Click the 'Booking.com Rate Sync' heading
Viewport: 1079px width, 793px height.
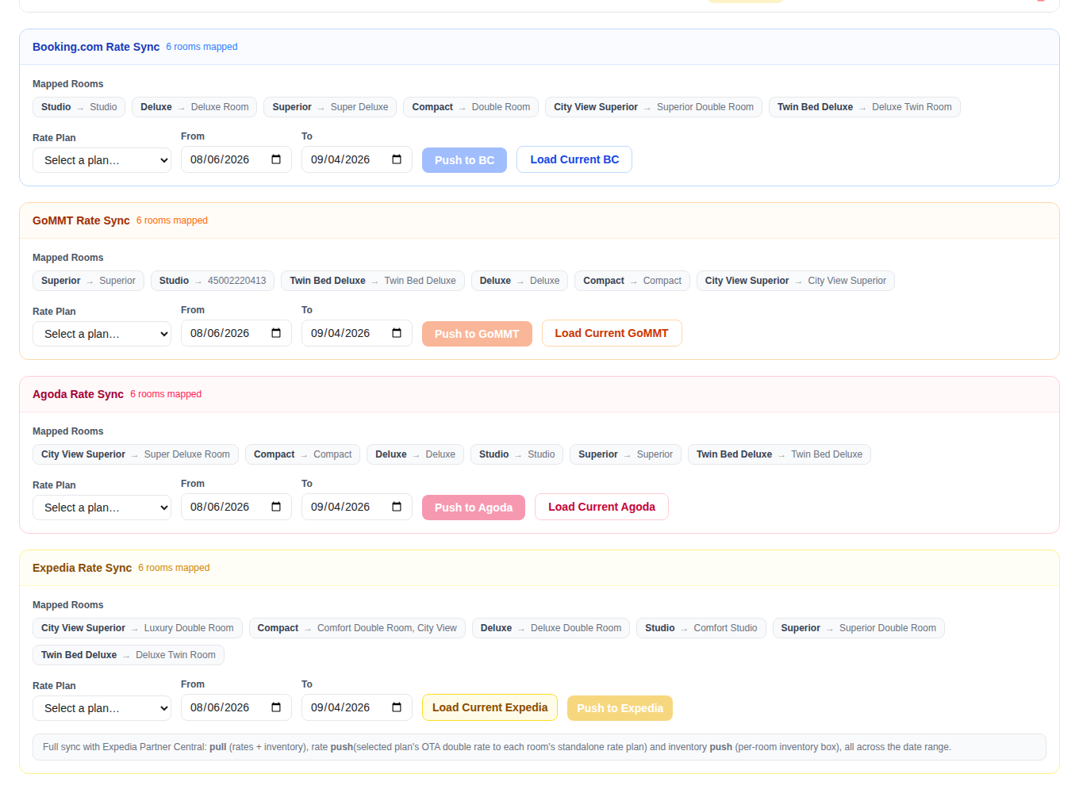[x=96, y=47]
